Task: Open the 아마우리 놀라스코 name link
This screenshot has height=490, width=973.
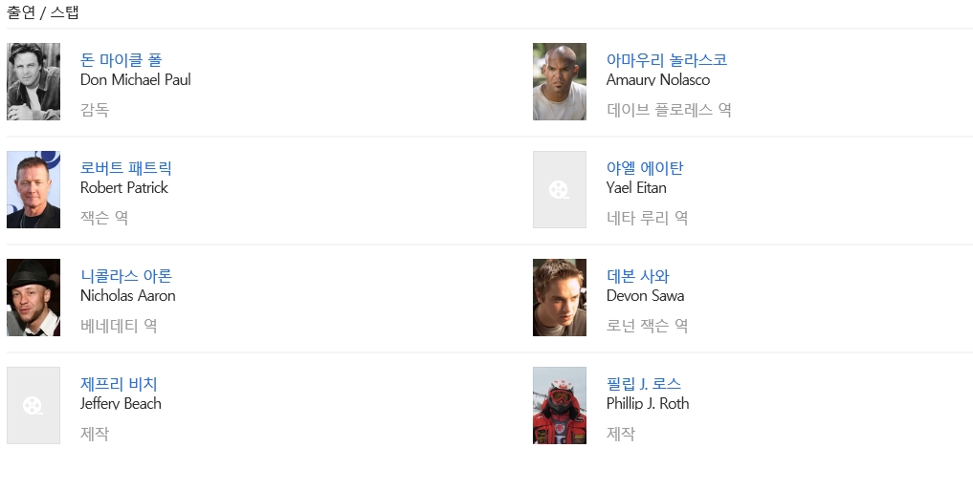Action: pyautogui.click(x=666, y=60)
